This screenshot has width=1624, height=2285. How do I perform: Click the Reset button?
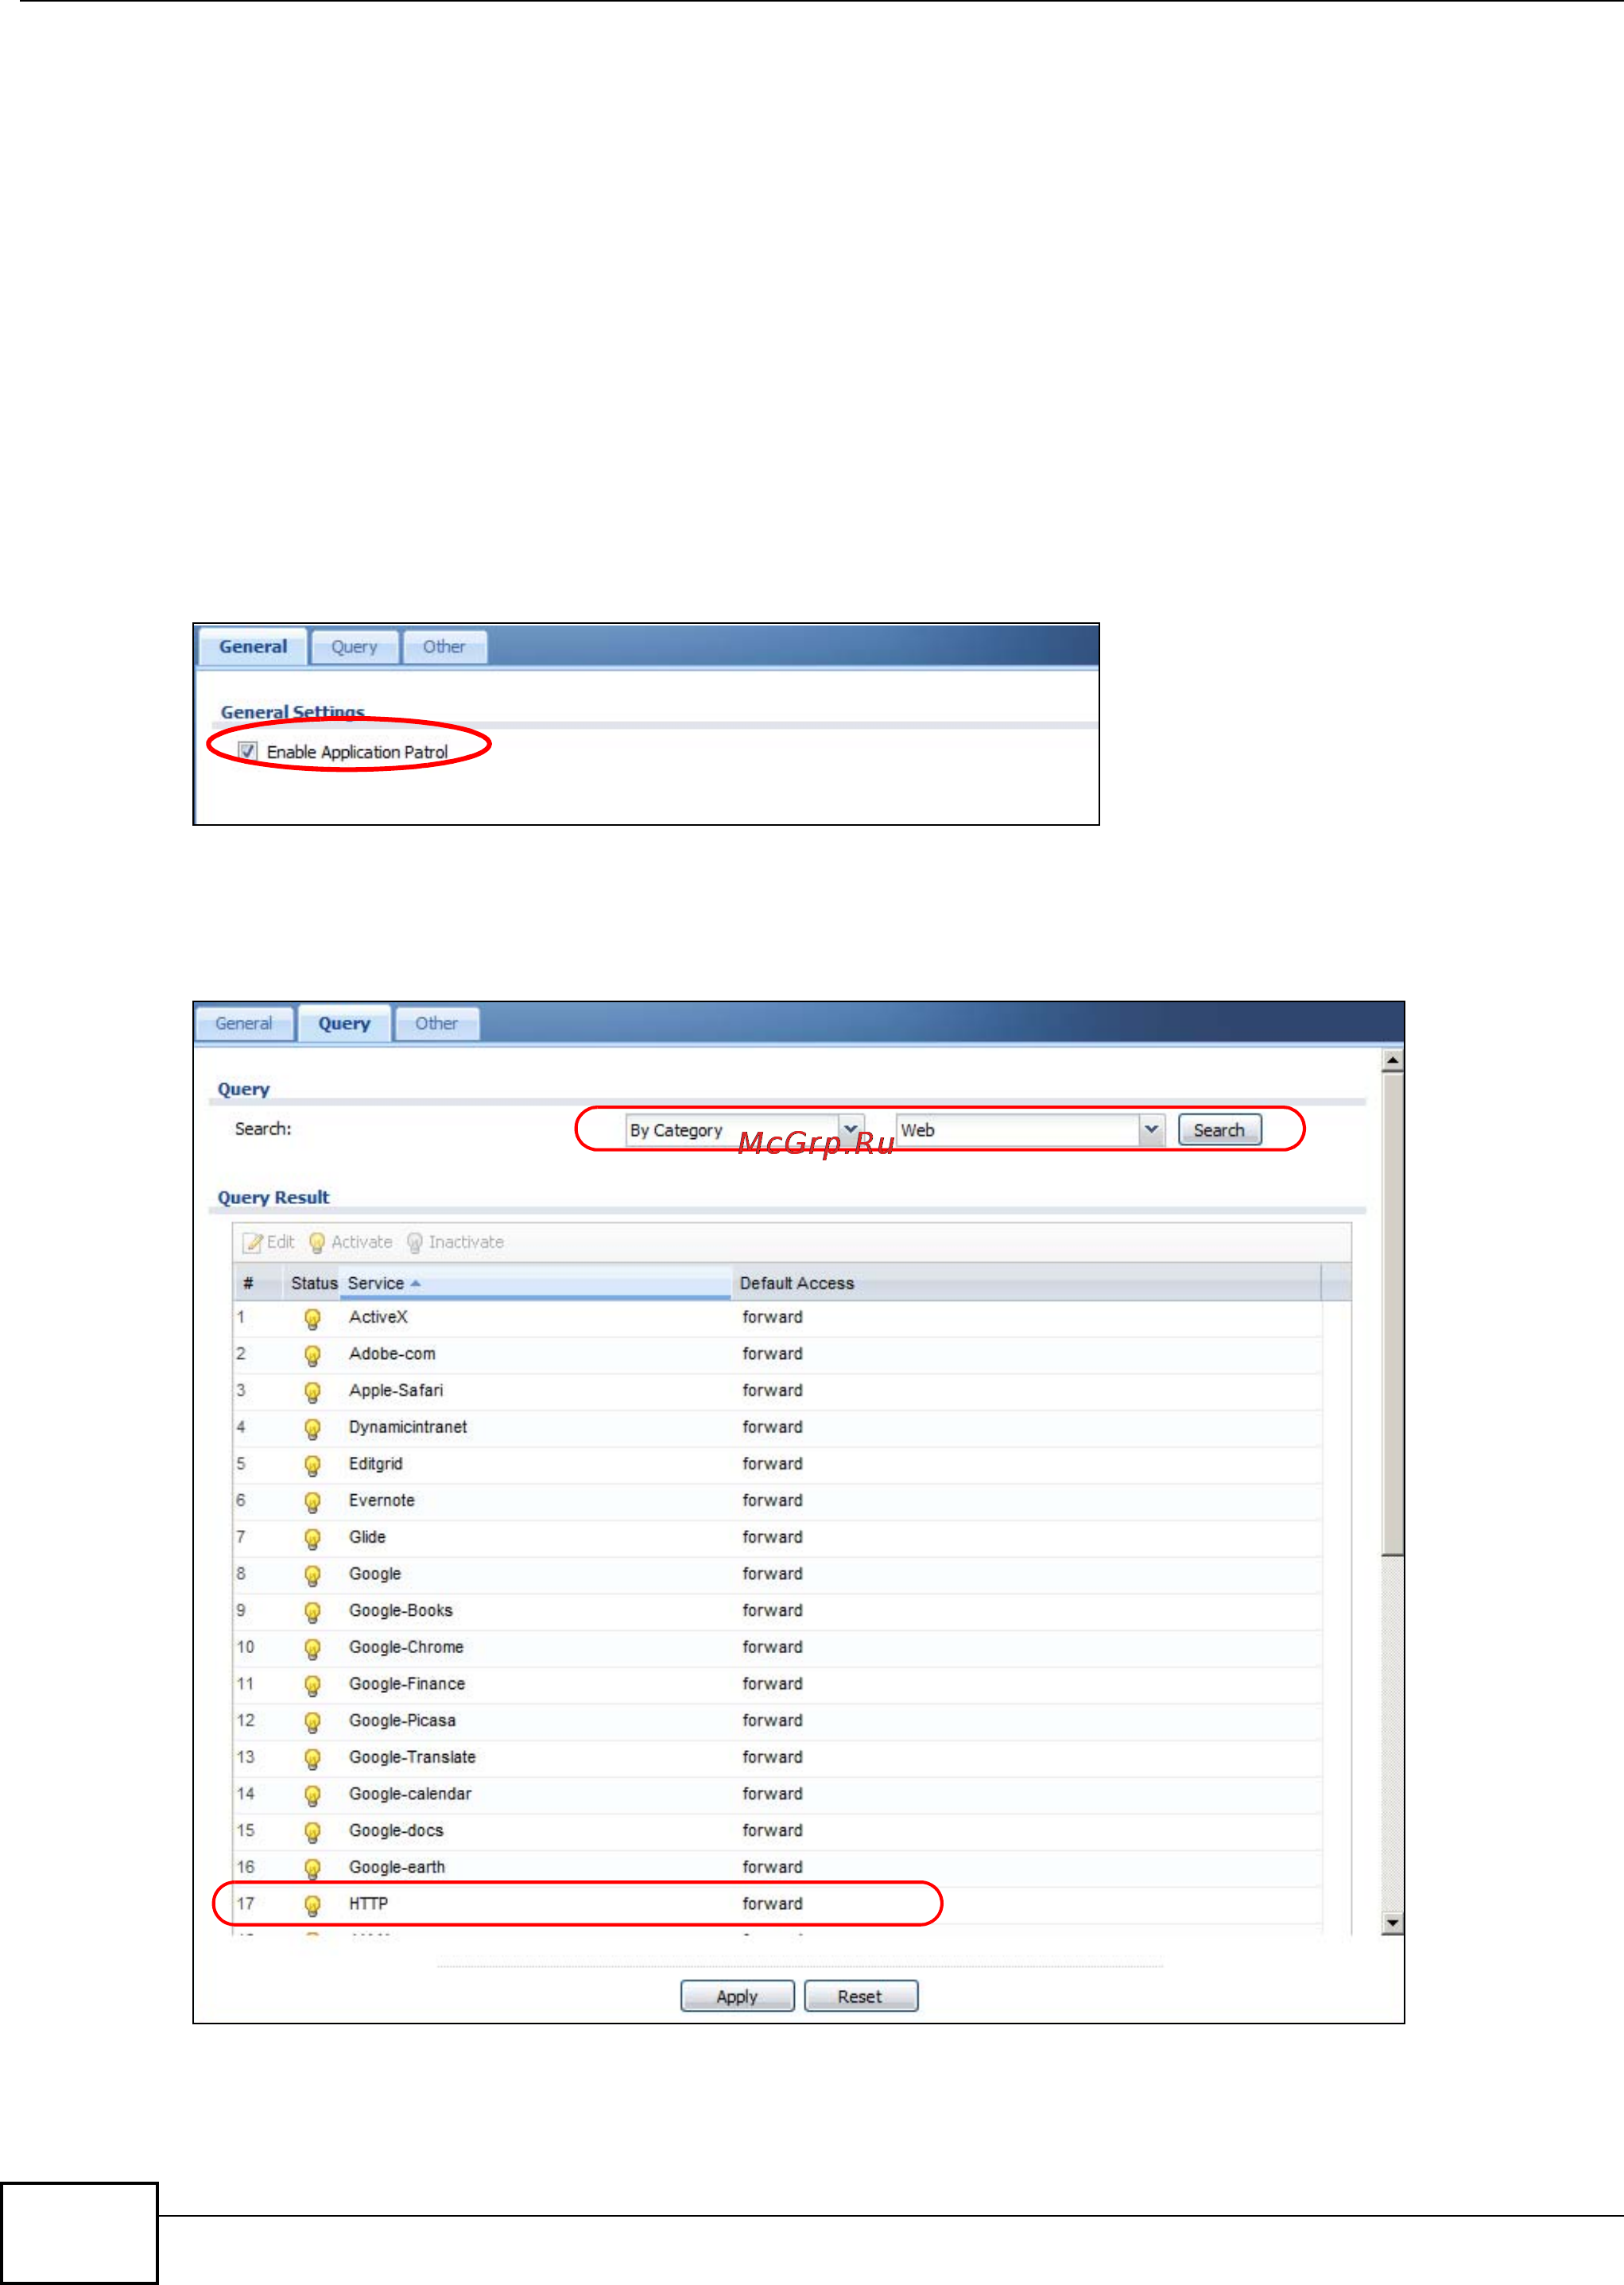click(860, 1996)
